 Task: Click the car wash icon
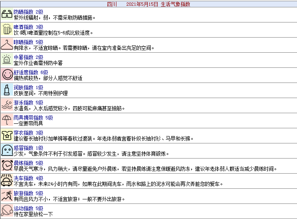(7, 181)
